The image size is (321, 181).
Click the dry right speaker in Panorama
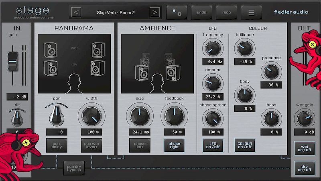98,68
